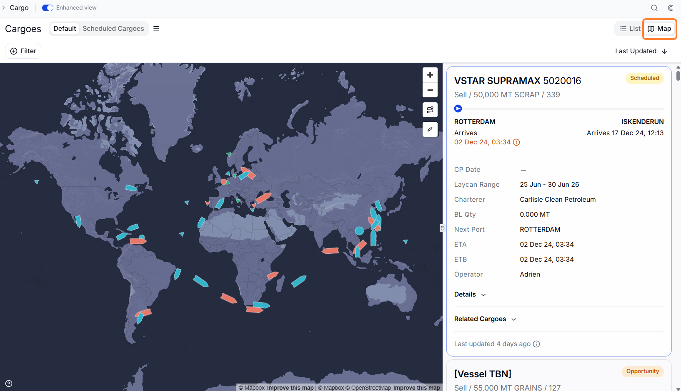Click the panel resize drag handle

point(442,228)
